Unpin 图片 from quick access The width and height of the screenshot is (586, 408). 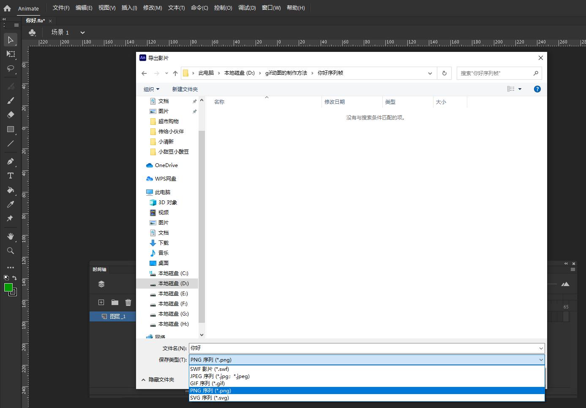tap(194, 111)
